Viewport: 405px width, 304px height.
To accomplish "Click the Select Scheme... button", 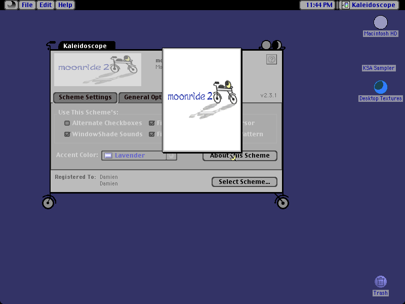I will 245,182.
